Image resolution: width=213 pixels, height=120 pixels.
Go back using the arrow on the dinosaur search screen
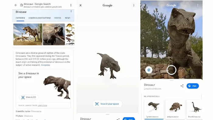pos(16,5)
